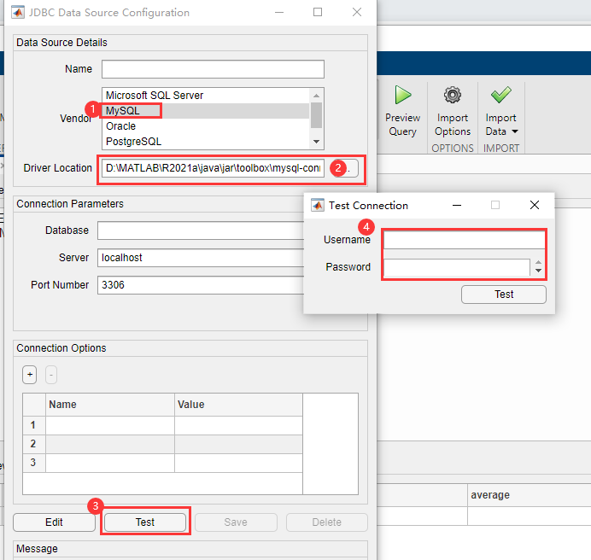Click the driver location browse button

point(344,168)
